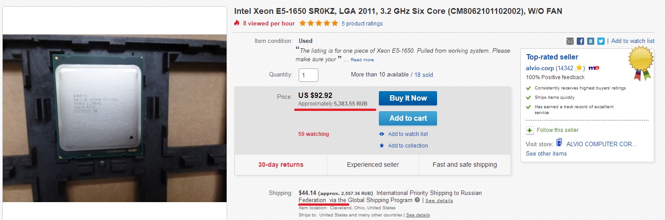Screen dimensions: 665x220
Task: Click the five-star product rating
Action: pyautogui.click(x=318, y=23)
